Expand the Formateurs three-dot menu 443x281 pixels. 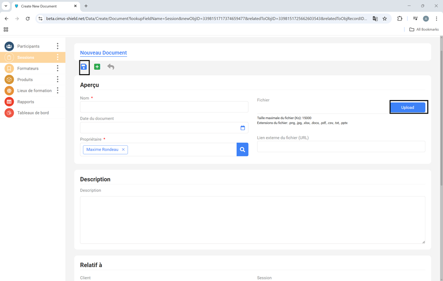click(x=58, y=68)
